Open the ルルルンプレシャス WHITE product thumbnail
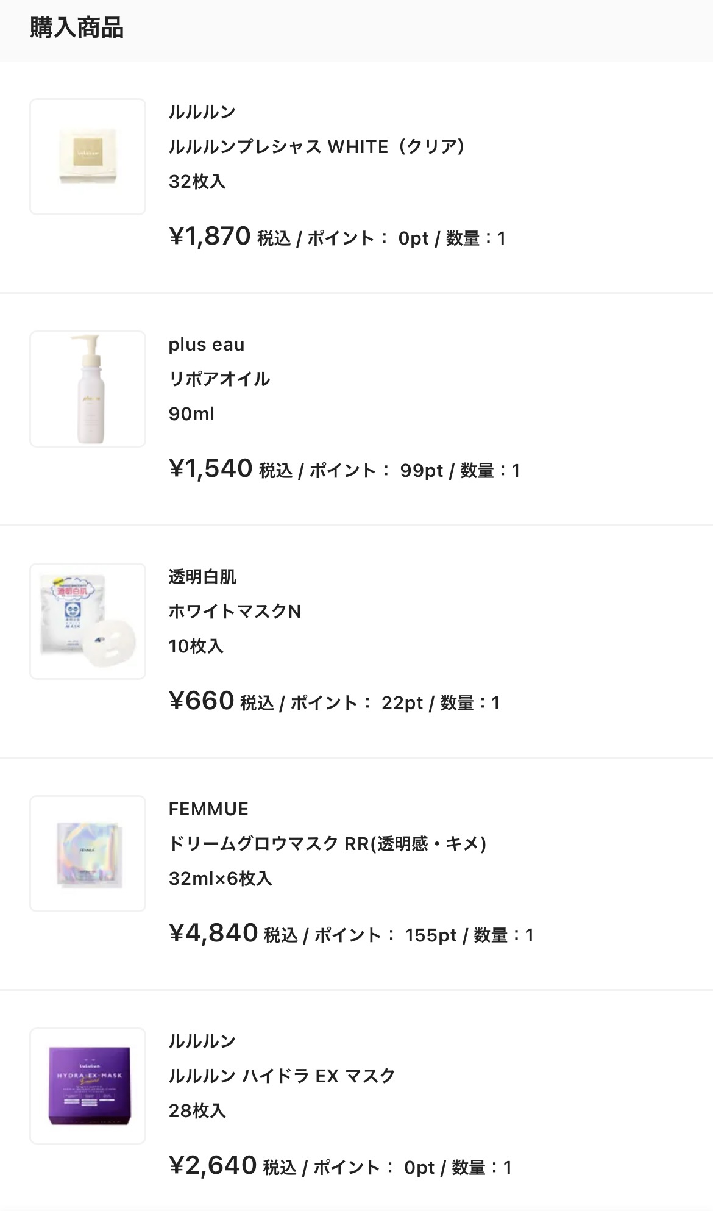713x1211 pixels. [x=88, y=157]
